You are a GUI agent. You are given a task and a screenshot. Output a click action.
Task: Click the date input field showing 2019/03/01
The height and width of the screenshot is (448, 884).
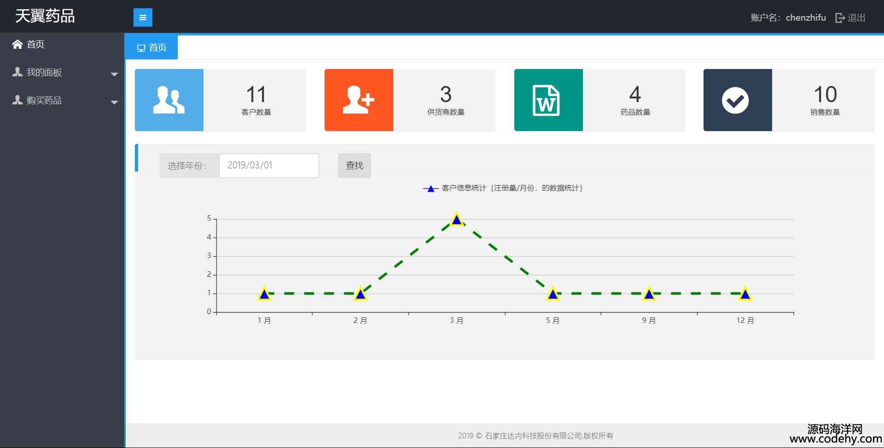pyautogui.click(x=269, y=166)
